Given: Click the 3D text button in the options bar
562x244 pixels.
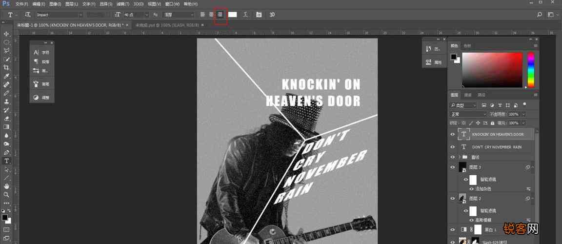Looking at the screenshot, I should (272, 15).
